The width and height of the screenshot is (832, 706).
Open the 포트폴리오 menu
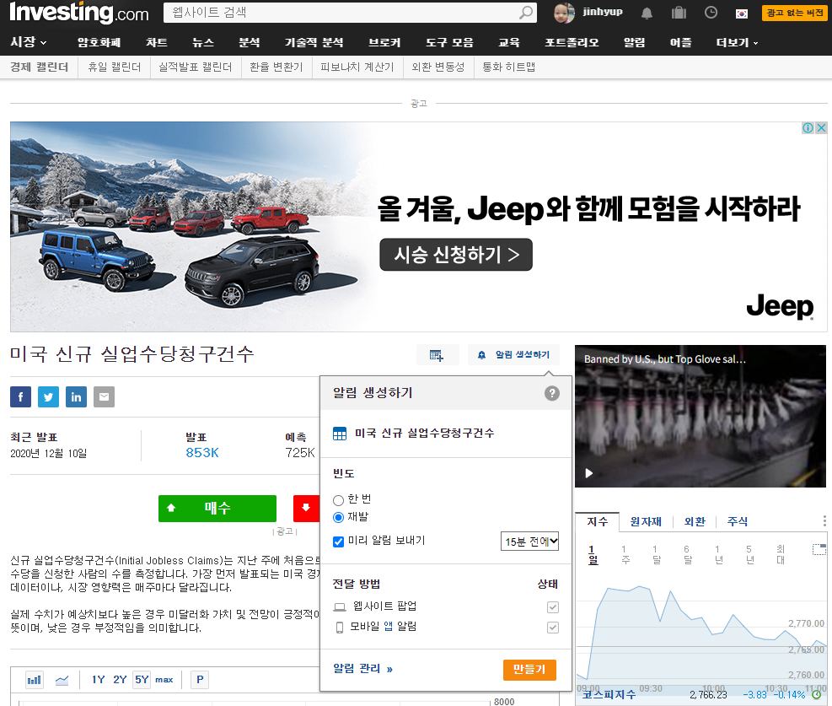[572, 42]
